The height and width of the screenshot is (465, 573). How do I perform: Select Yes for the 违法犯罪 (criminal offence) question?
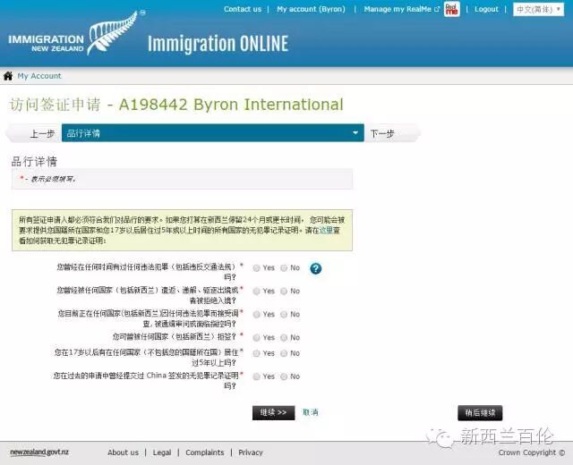(x=257, y=268)
